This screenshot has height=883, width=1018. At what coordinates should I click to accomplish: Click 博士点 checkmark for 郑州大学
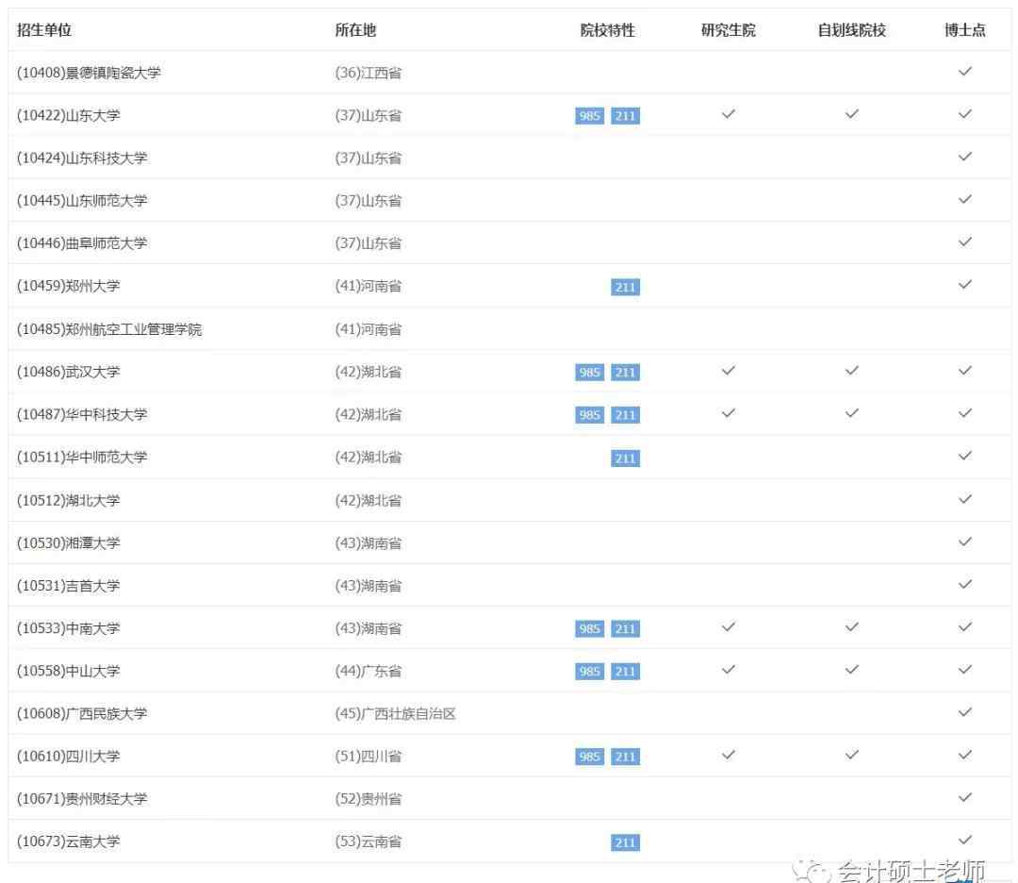(x=965, y=285)
